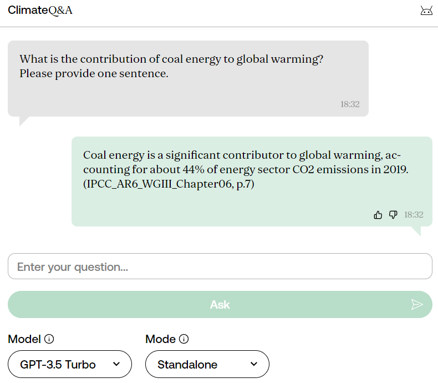The height and width of the screenshot is (383, 438).
Task: Focus the 'Enter your question...' input field
Action: click(x=220, y=266)
